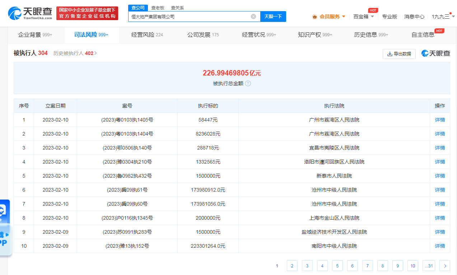The height and width of the screenshot is (275, 457).
Task: Go to page 2 of results
Action: click(x=292, y=266)
